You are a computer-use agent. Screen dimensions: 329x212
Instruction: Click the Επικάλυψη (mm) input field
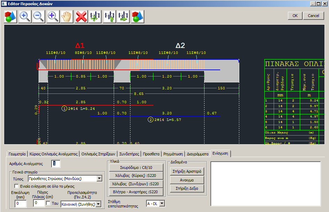21,203
